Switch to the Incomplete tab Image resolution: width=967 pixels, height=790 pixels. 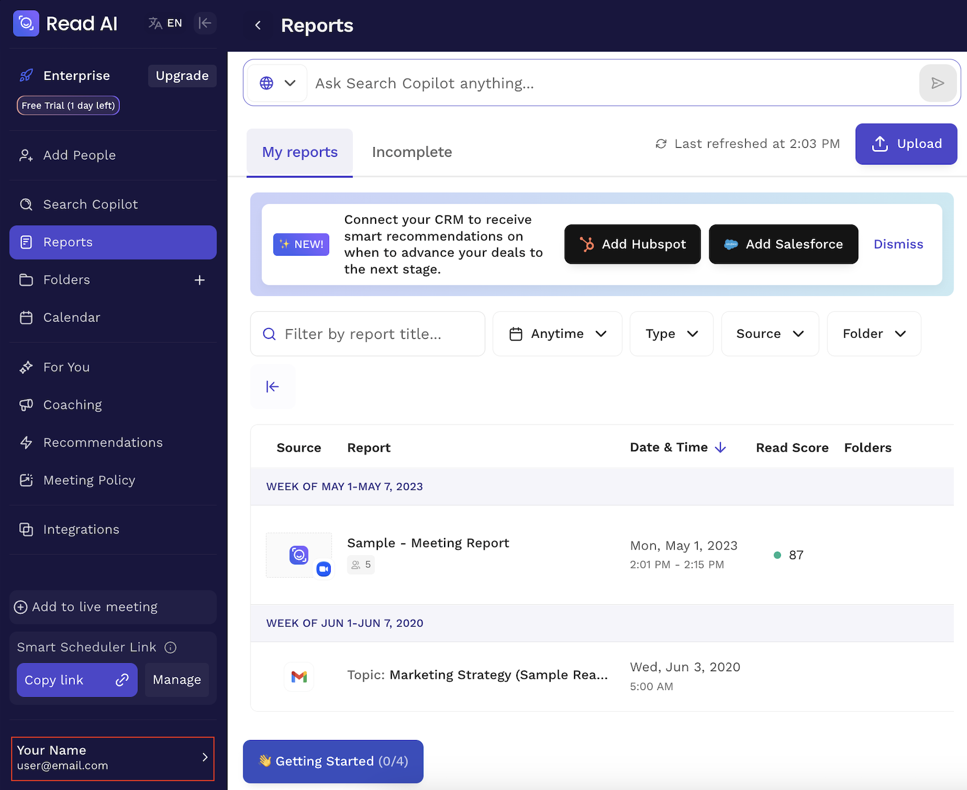click(412, 152)
